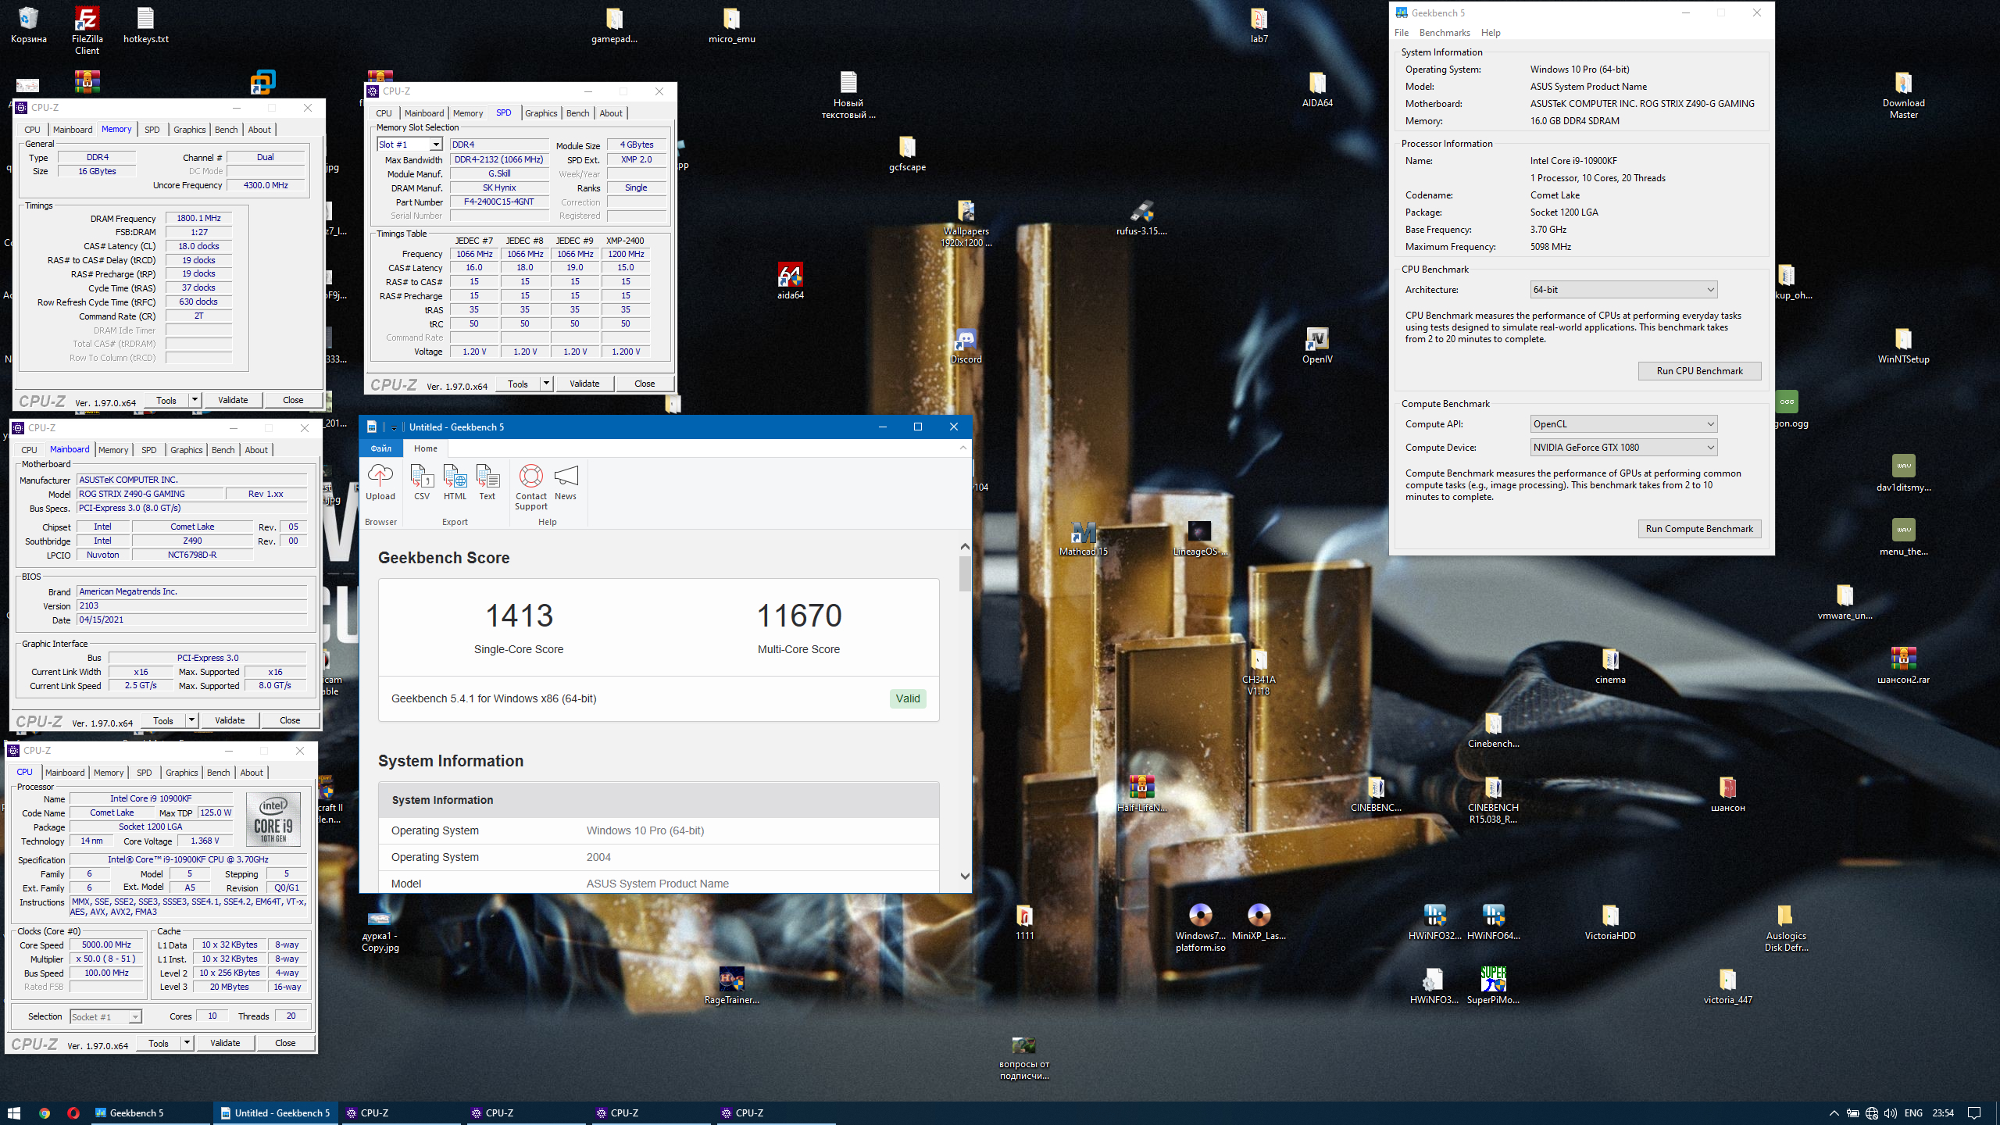This screenshot has width=2000, height=1125.
Task: Open the Файл tab in Geekbench results
Action: pos(381,448)
